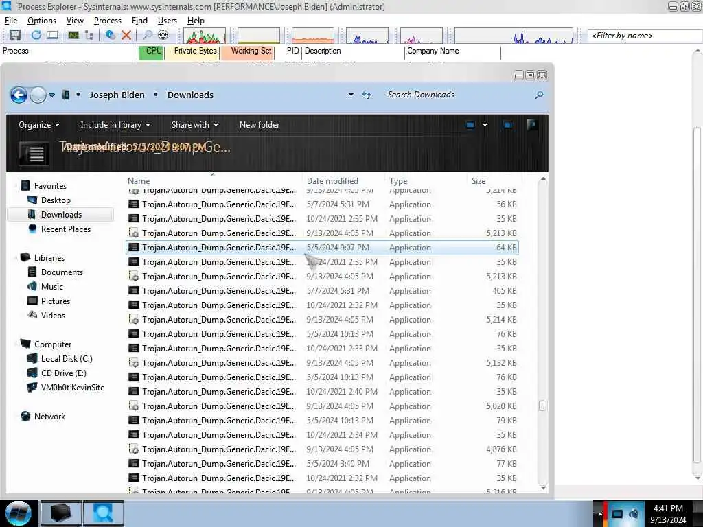
Task: Click the Explorer forward navigation button
Action: pyautogui.click(x=38, y=95)
